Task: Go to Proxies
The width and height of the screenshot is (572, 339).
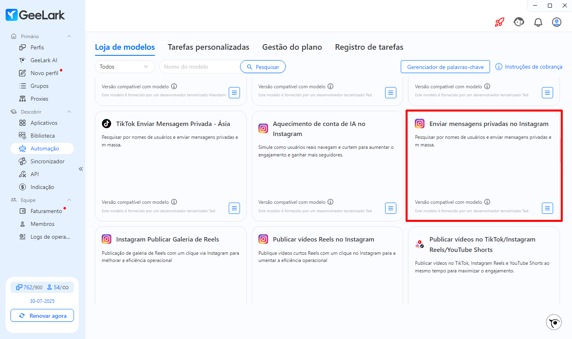Action: [39, 99]
